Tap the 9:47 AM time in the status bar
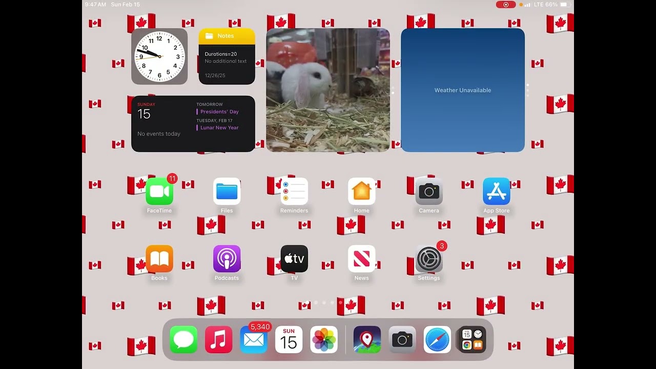 coord(95,5)
